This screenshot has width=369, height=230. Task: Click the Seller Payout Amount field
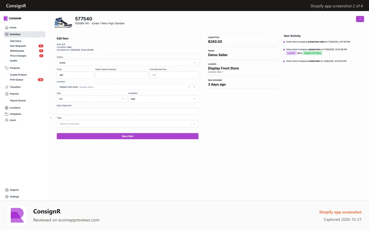coord(122,75)
